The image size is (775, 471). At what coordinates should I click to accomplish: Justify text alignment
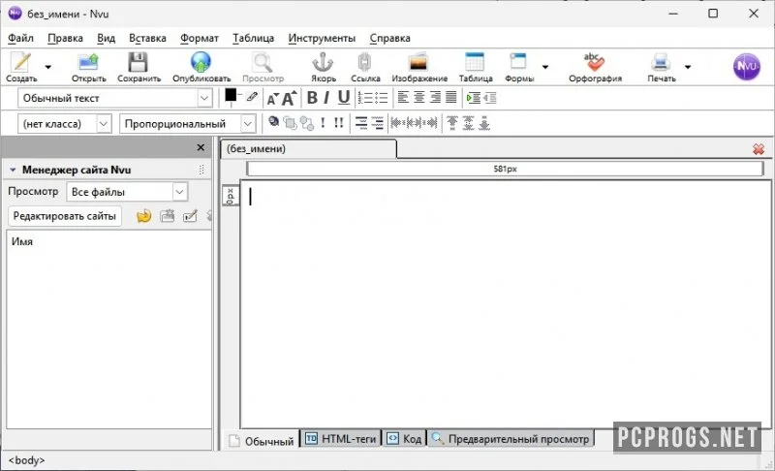tap(450, 97)
